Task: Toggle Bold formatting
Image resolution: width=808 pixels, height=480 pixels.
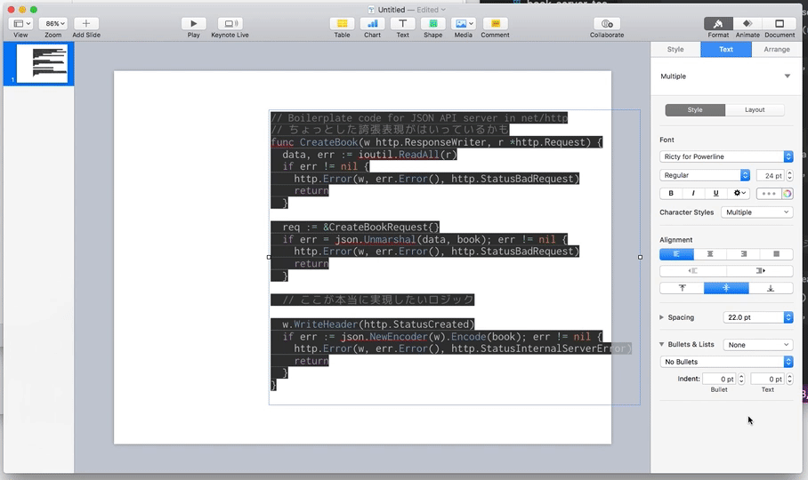Action: (x=671, y=194)
